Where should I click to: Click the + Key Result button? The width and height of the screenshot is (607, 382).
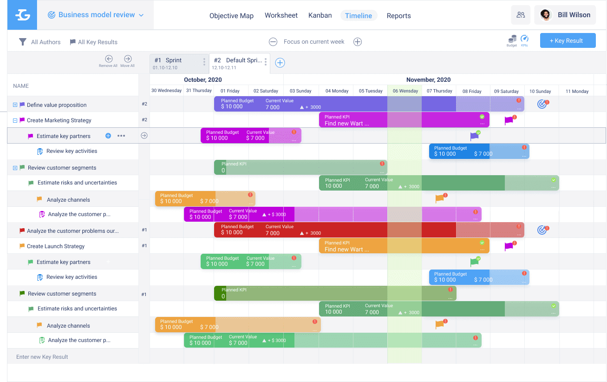tap(568, 40)
